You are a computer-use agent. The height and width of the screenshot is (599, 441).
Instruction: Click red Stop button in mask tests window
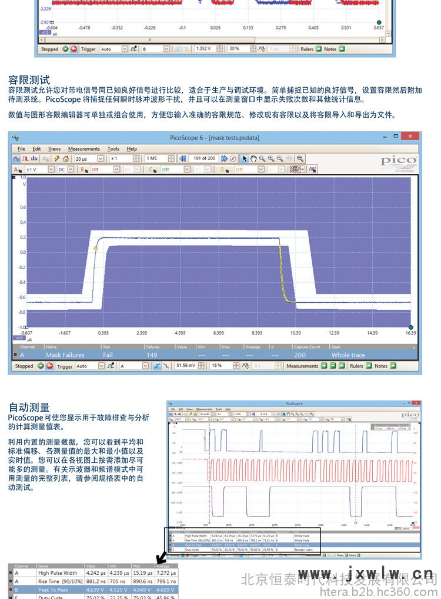pyautogui.click(x=49, y=366)
